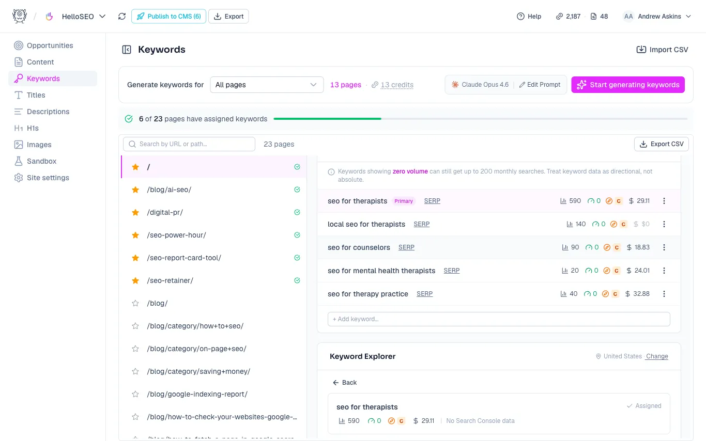This screenshot has height=441, width=706.
Task: Click the green check icon on the /digital-pr/ row
Action: click(x=297, y=212)
